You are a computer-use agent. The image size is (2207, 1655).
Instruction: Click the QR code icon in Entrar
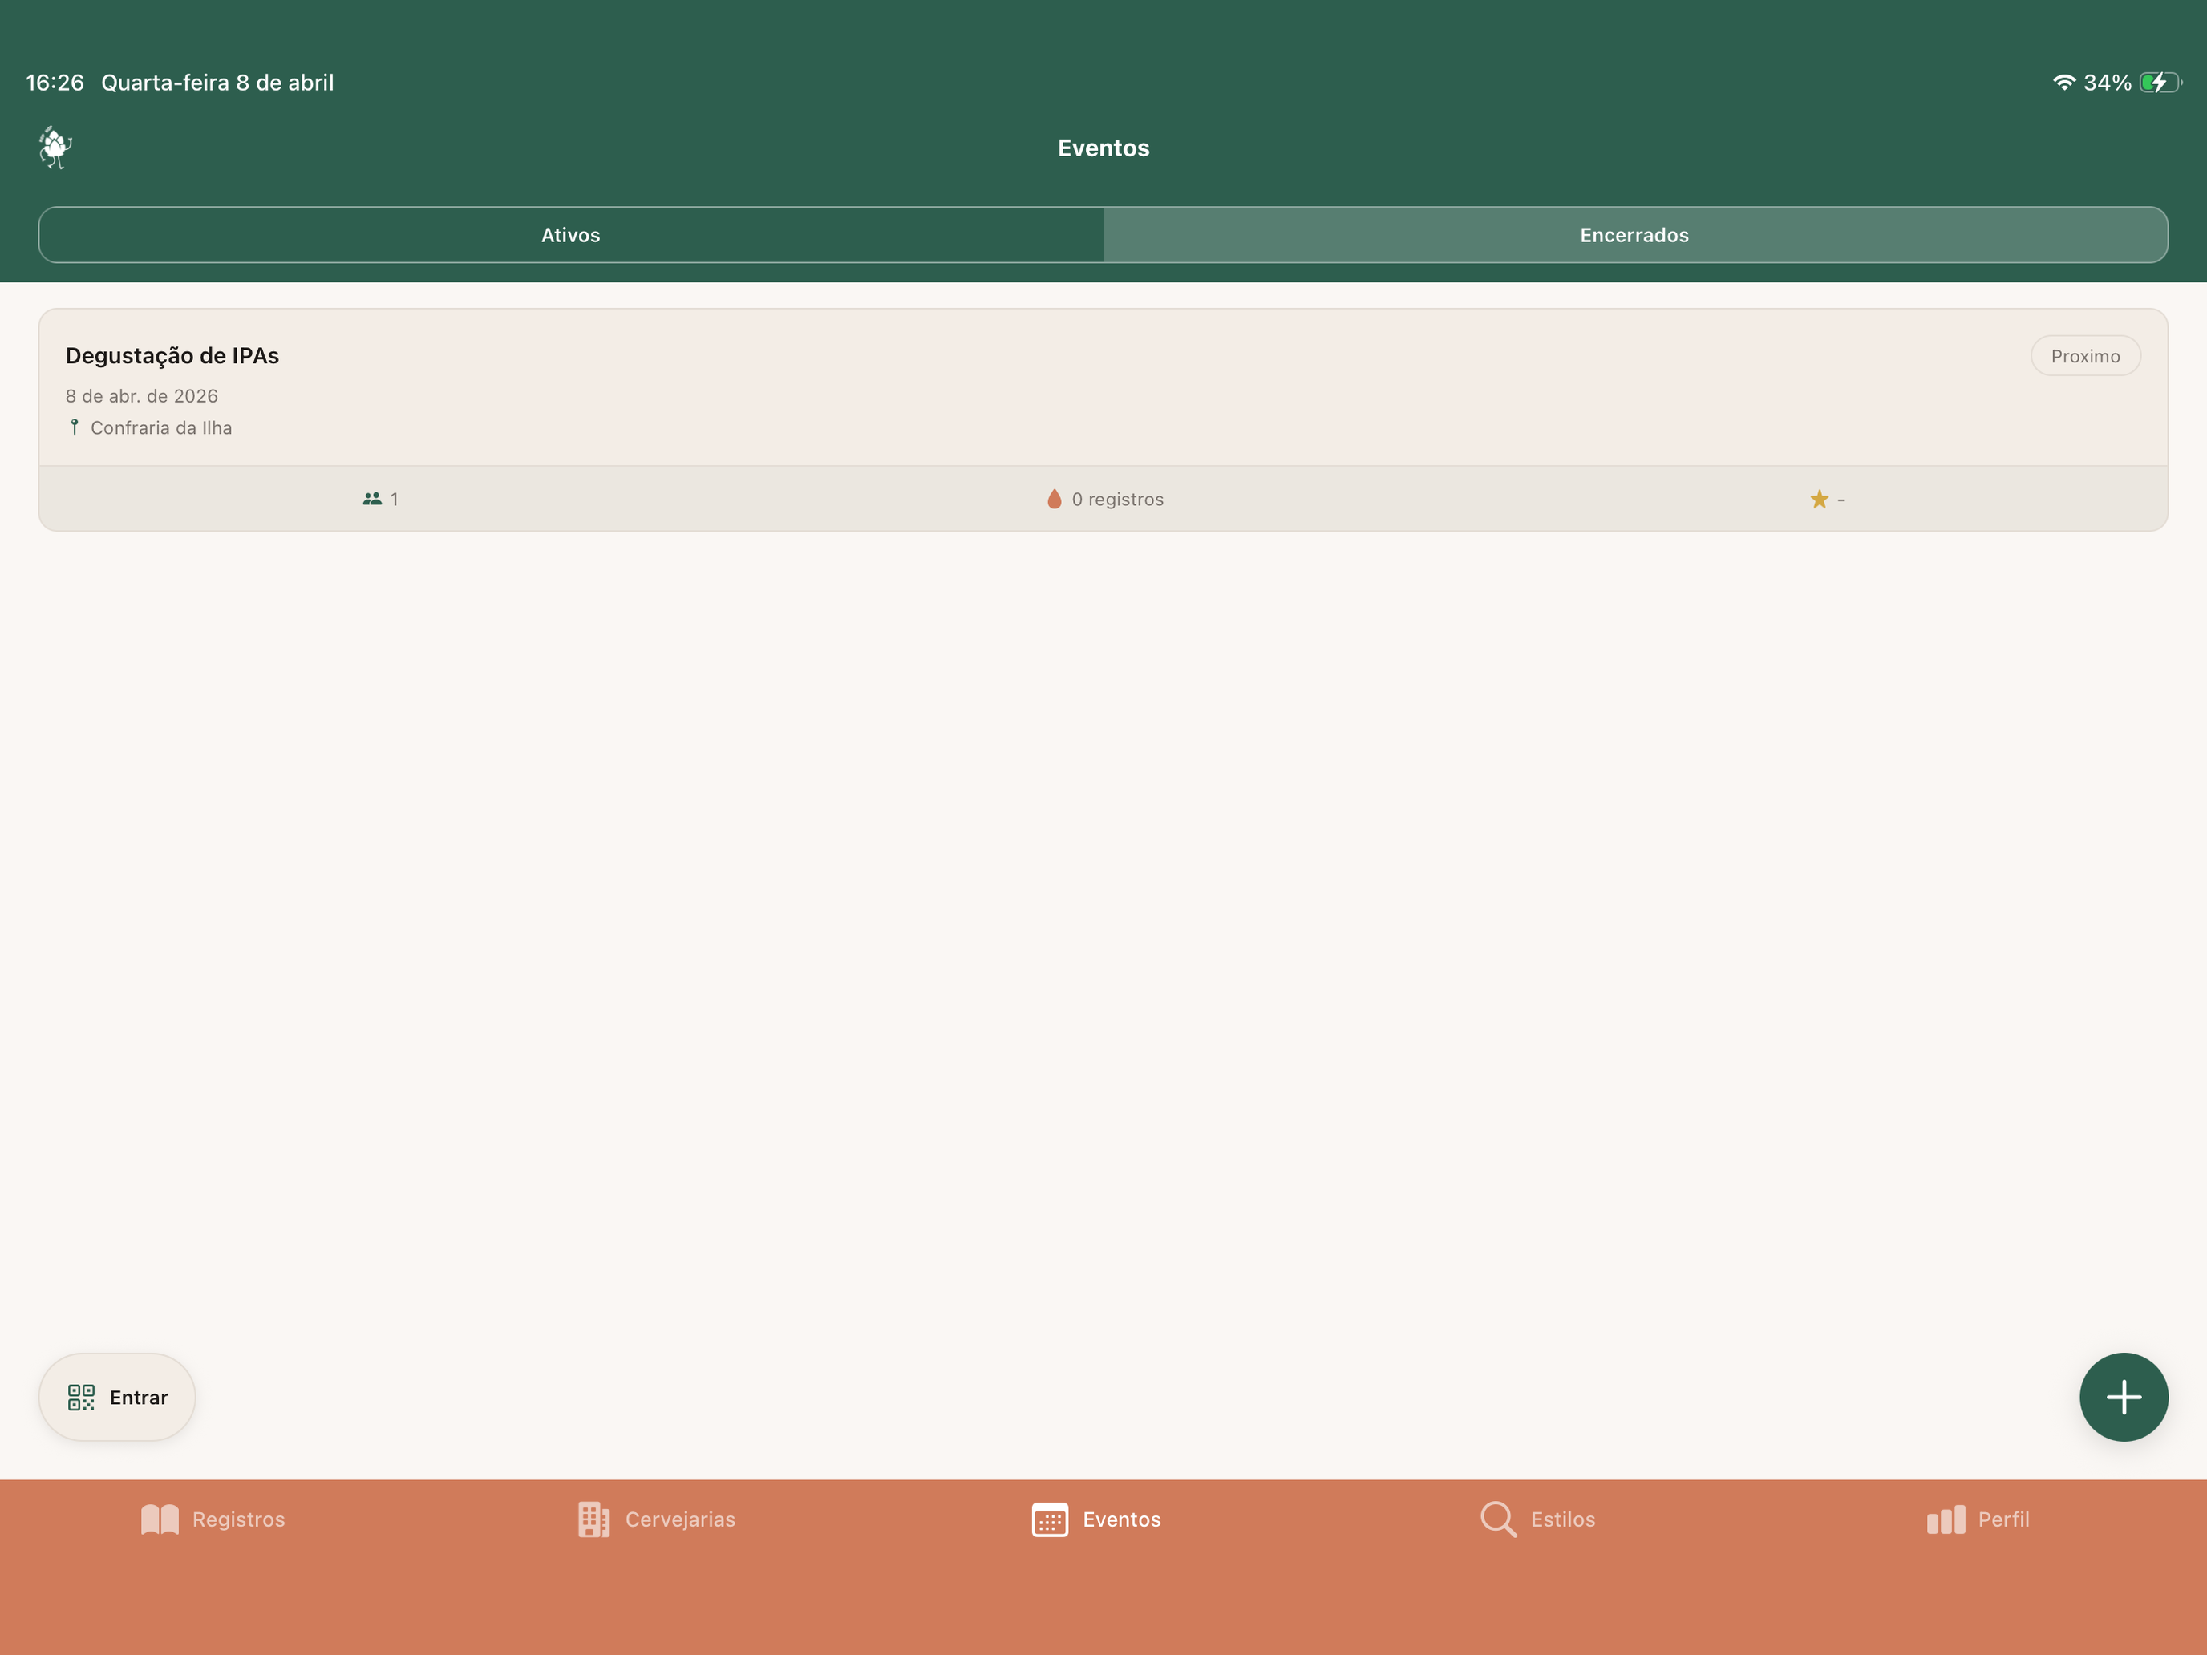point(81,1397)
